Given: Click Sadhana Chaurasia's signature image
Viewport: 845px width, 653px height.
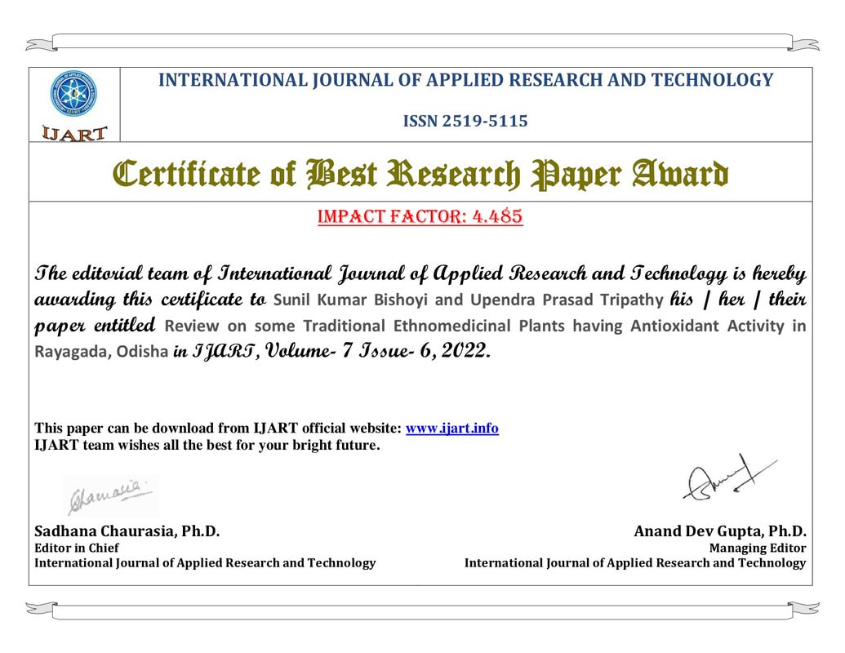Looking at the screenshot, I should (110, 495).
